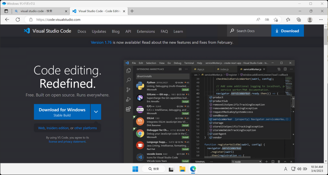Screen dimensions: 328x175
Task: Open the other platforms link
Action: click(x=86, y=128)
